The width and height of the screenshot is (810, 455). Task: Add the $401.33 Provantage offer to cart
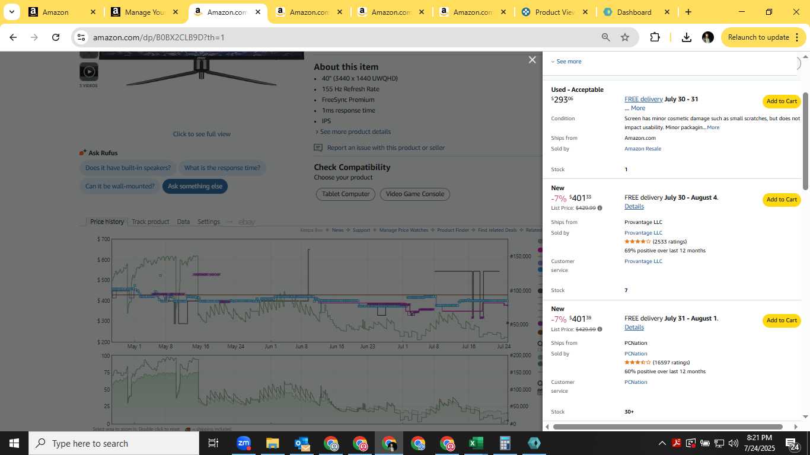point(782,200)
